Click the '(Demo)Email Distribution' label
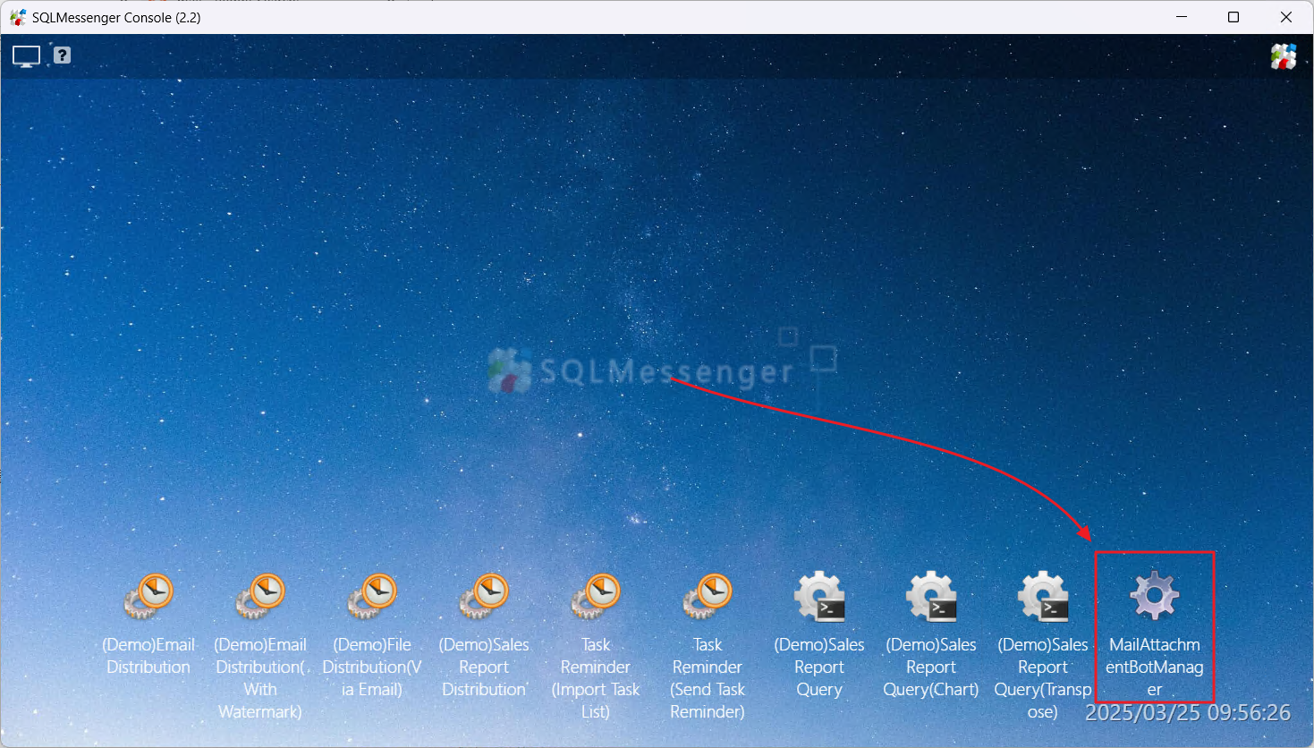The width and height of the screenshot is (1314, 748). [148, 656]
